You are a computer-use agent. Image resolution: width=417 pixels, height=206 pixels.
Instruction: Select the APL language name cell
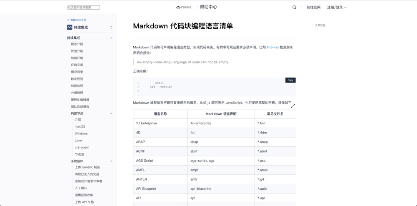click(x=160, y=198)
